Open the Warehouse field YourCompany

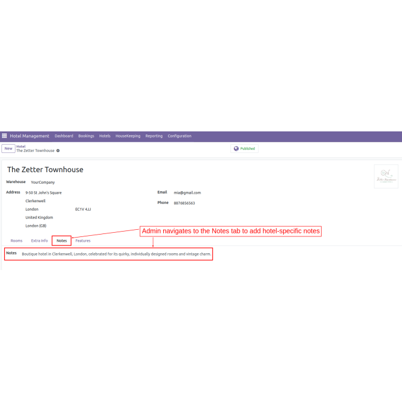43,182
